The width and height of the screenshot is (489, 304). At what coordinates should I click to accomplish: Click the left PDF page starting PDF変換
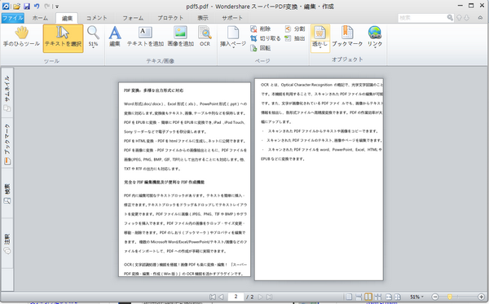184,179
